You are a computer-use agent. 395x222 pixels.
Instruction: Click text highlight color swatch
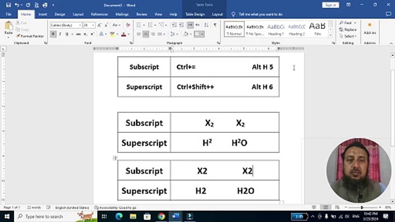(x=112, y=34)
